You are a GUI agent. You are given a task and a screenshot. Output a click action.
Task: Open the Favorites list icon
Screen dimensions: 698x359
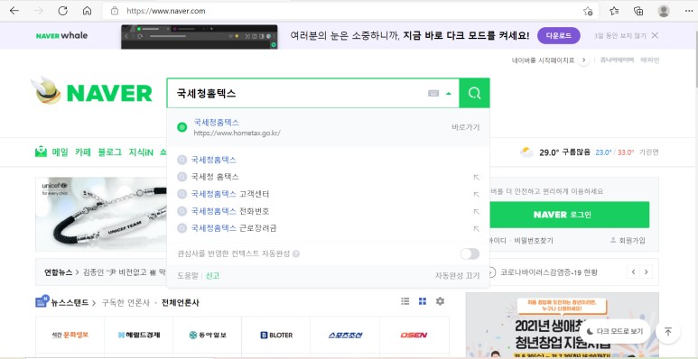tap(614, 11)
